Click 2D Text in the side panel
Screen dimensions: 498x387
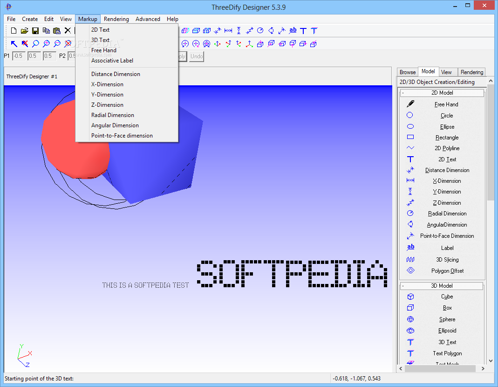[447, 159]
